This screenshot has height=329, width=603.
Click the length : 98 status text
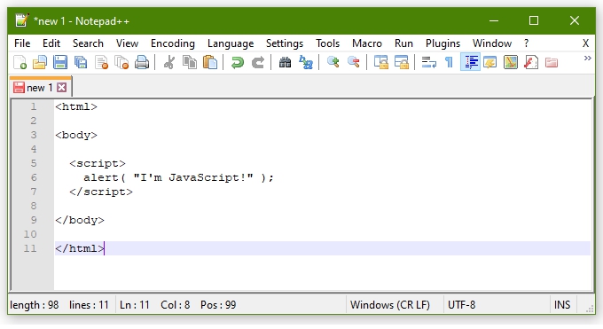(35, 305)
